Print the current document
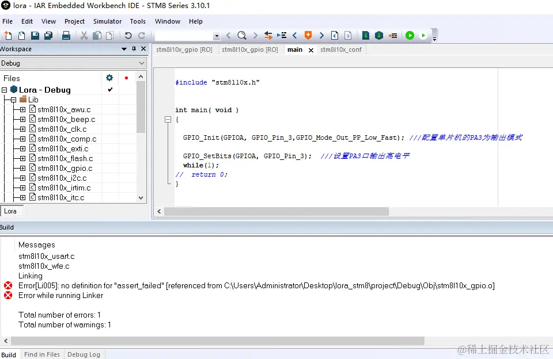The height and width of the screenshot is (359, 553). tap(66, 35)
